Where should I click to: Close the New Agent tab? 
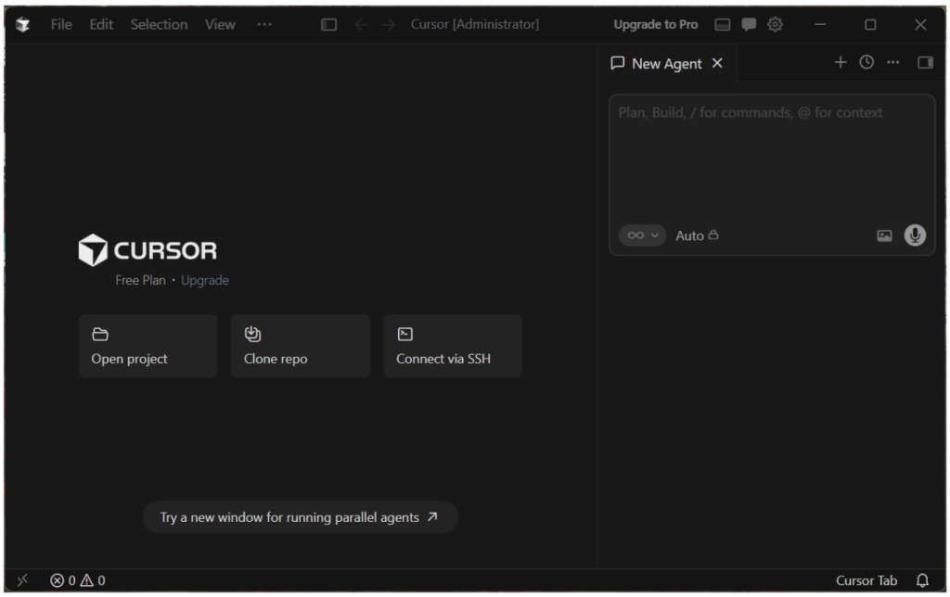coord(717,63)
